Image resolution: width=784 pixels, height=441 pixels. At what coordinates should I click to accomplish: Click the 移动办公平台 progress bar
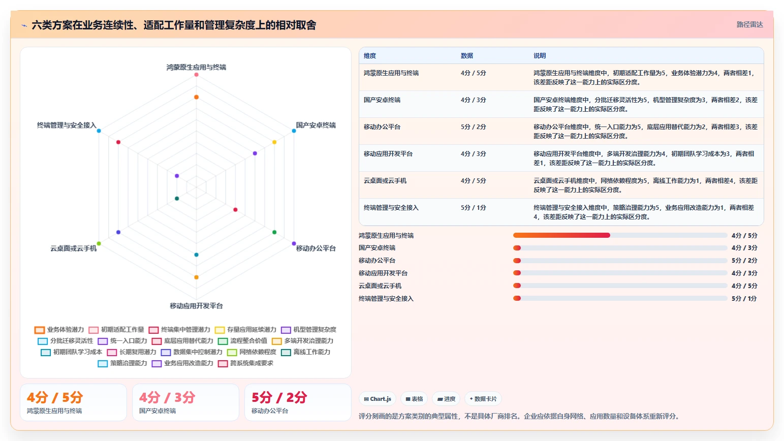pos(620,261)
